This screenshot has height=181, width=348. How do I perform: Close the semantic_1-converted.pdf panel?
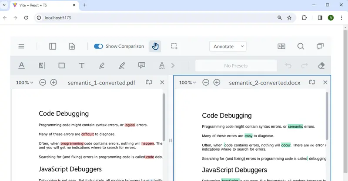click(x=162, y=82)
